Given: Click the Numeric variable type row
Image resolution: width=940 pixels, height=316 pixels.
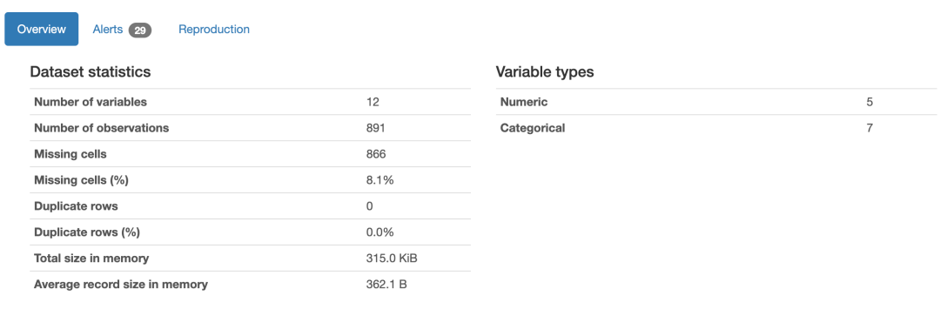Looking at the screenshot, I should [x=715, y=102].
